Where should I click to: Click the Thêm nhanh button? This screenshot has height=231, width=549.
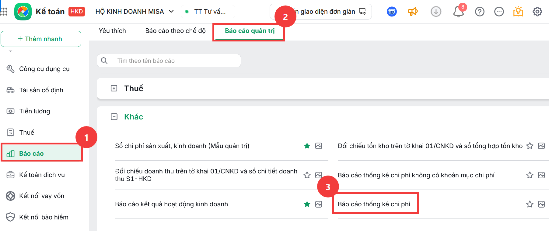tap(41, 39)
